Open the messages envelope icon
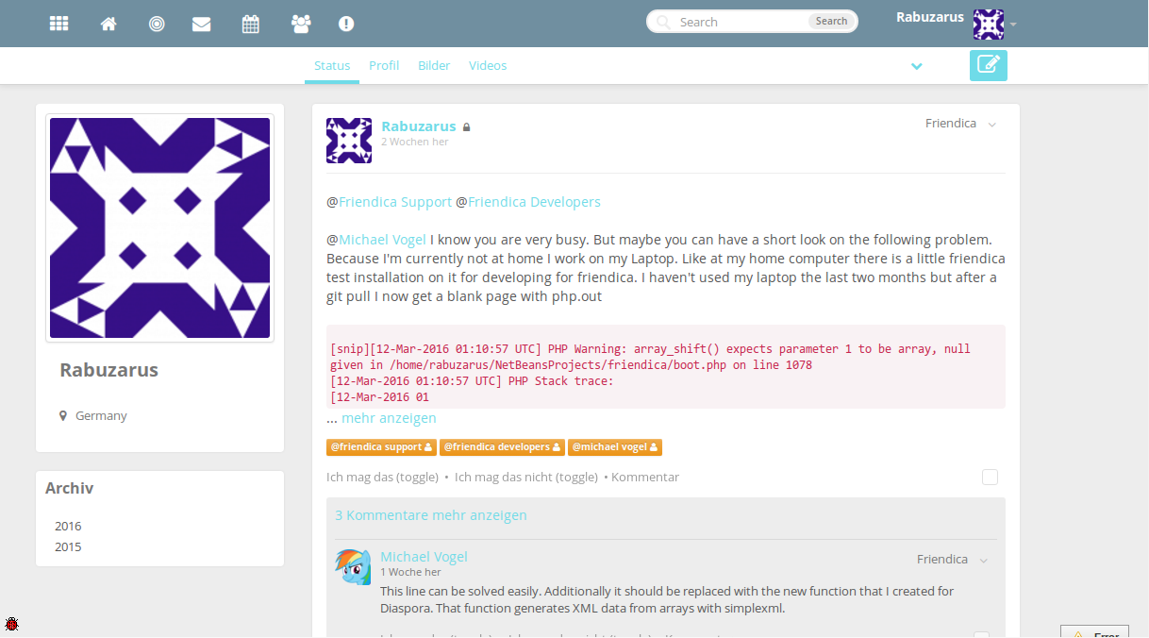 click(201, 24)
